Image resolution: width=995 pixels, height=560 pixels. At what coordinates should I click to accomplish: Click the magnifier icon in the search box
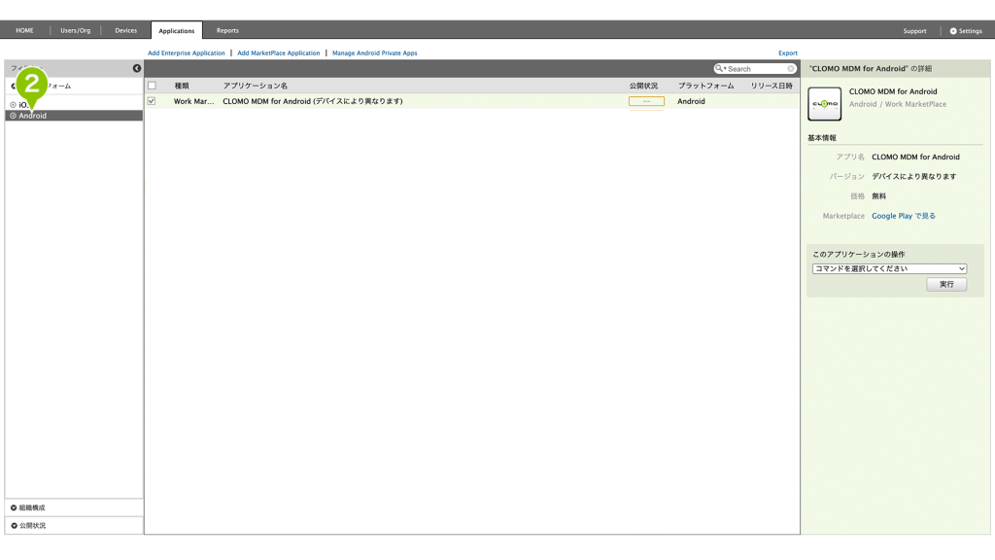point(719,69)
